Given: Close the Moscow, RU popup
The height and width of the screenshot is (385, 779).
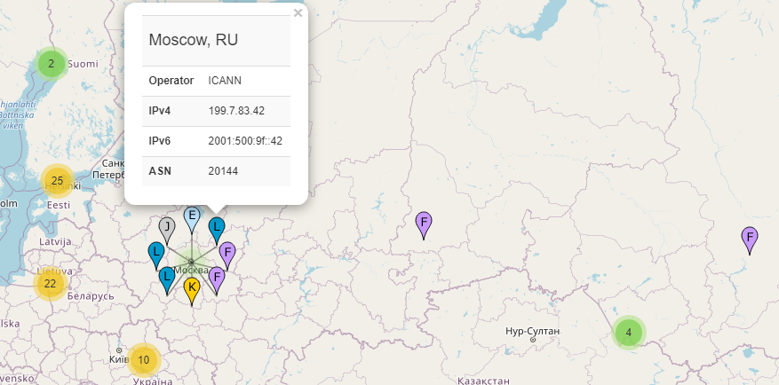Looking at the screenshot, I should click(298, 13).
